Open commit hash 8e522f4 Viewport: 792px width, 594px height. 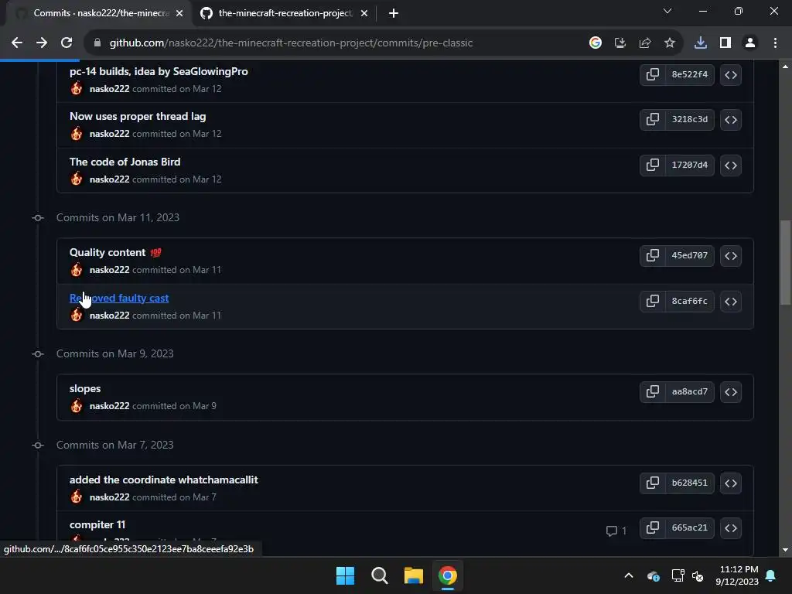tap(689, 75)
